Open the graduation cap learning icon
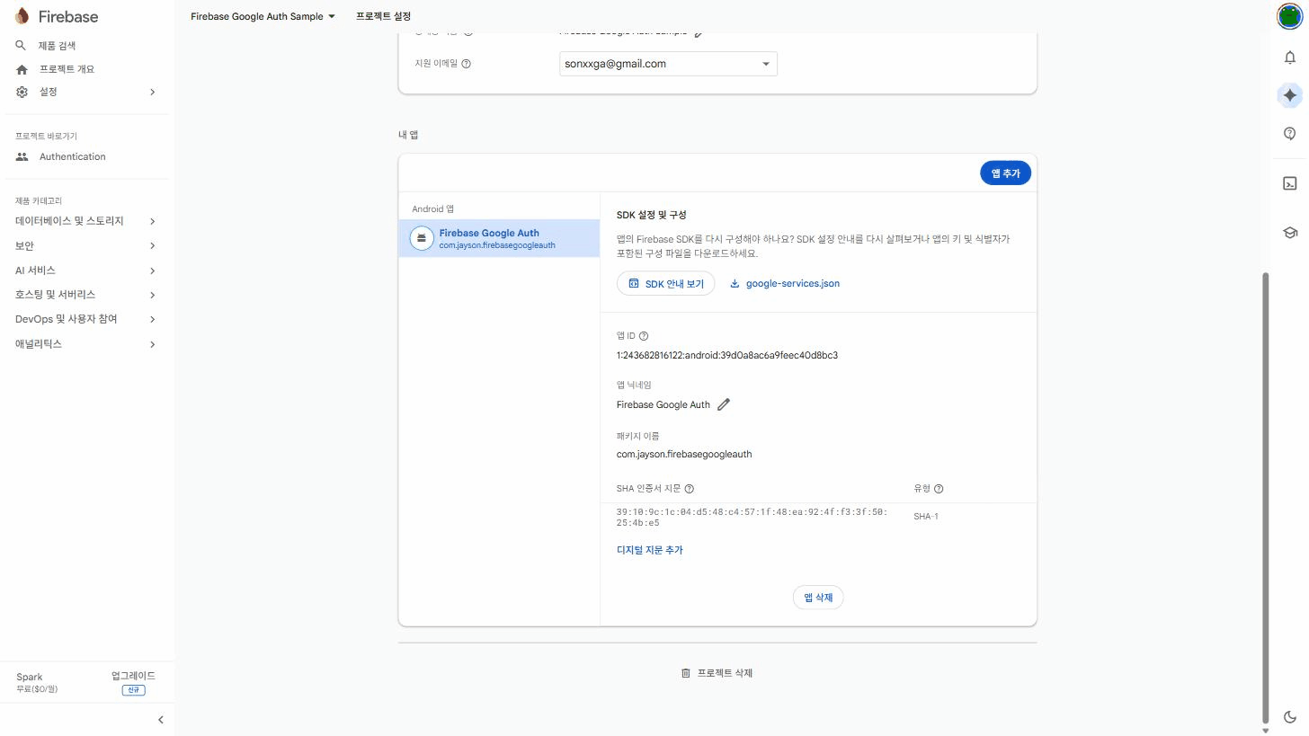Image resolution: width=1309 pixels, height=736 pixels. [1290, 233]
